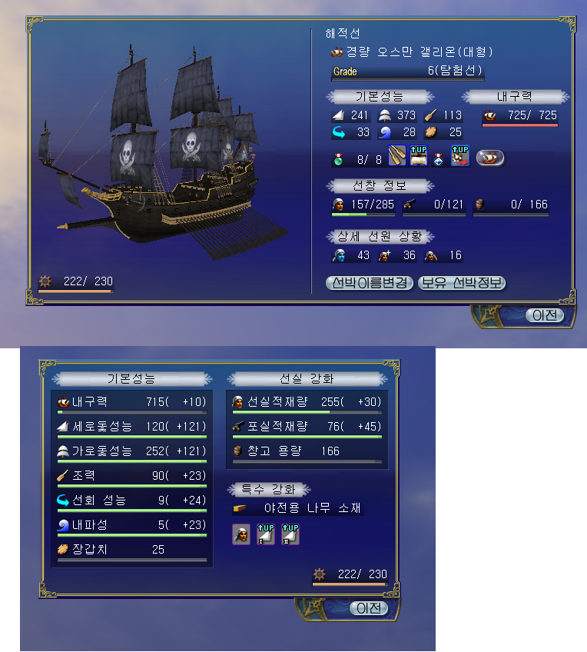Open 보유 선박정보 ship list
The width and height of the screenshot is (587, 652).
[x=462, y=283]
